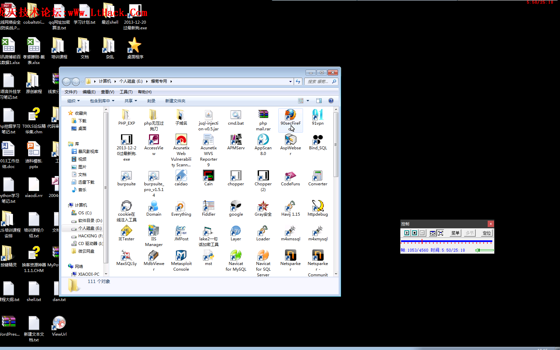Open the PHP_EXP folder
This screenshot has height=350, width=560.
tap(127, 118)
